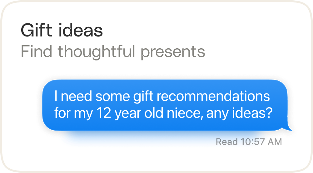
Task: Click the "10:57 AM" timestamp
Action: [x=261, y=142]
